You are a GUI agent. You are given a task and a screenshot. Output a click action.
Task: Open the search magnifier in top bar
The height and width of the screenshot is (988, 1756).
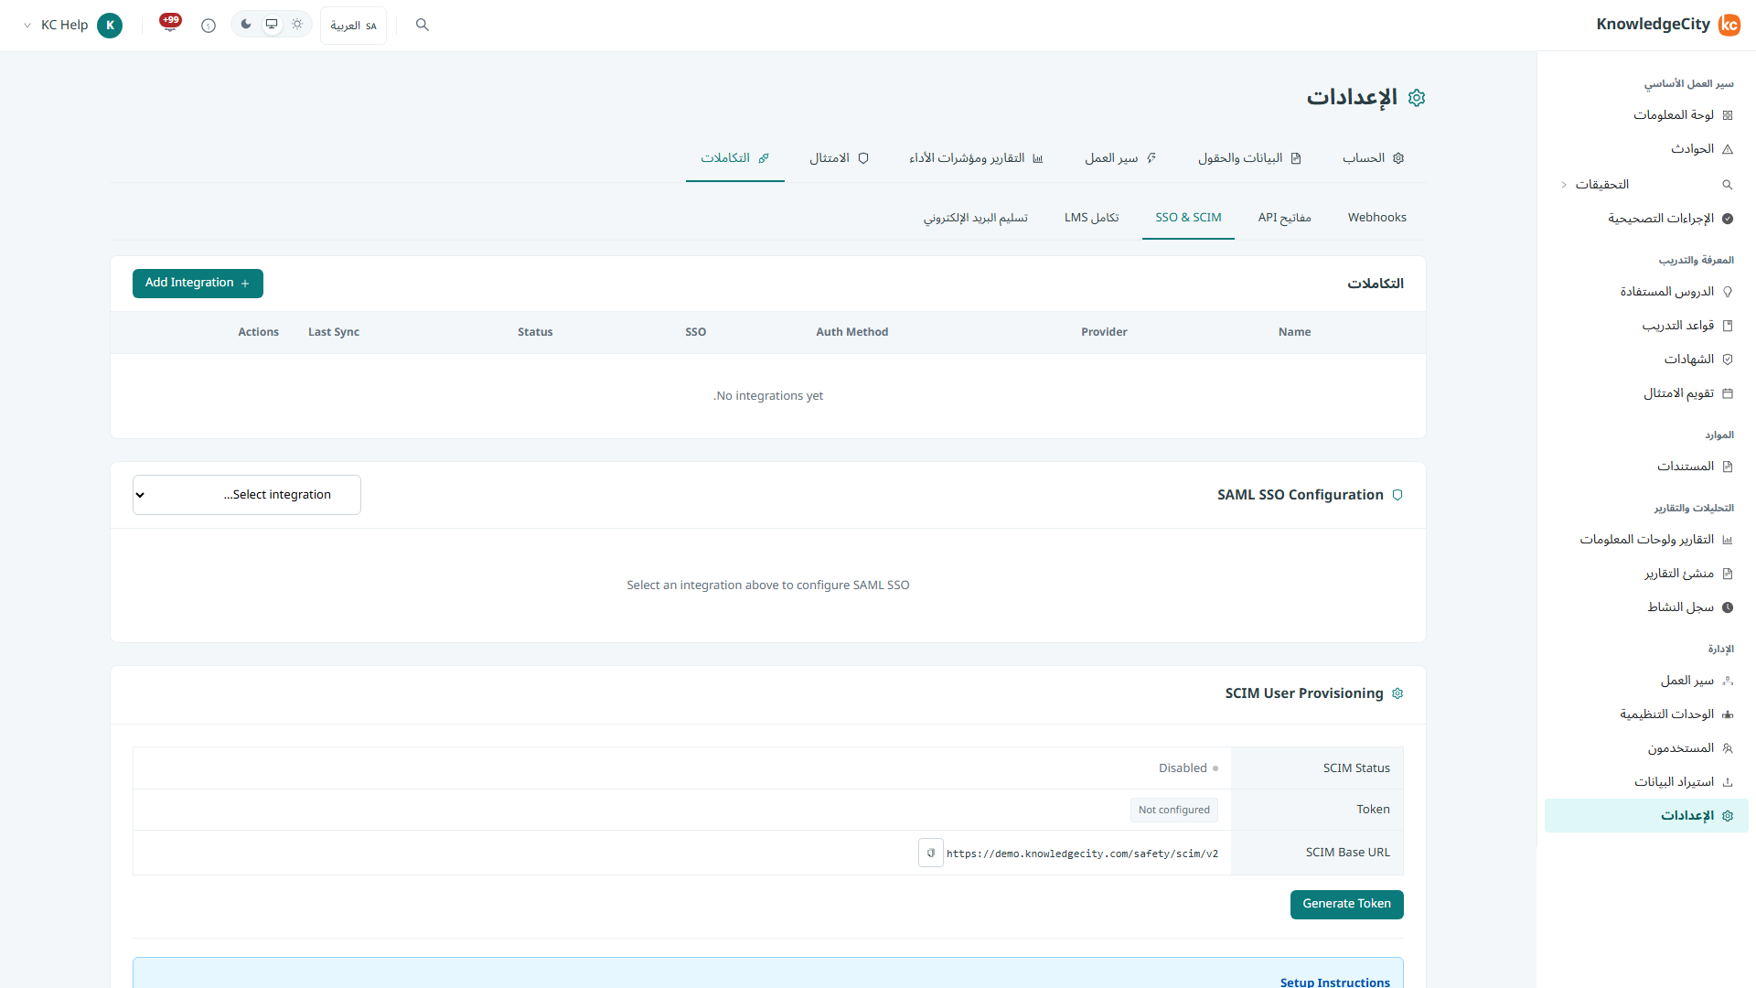tap(422, 25)
